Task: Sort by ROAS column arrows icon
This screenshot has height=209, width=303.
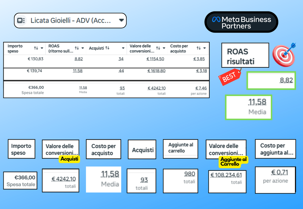Action: click(x=77, y=48)
